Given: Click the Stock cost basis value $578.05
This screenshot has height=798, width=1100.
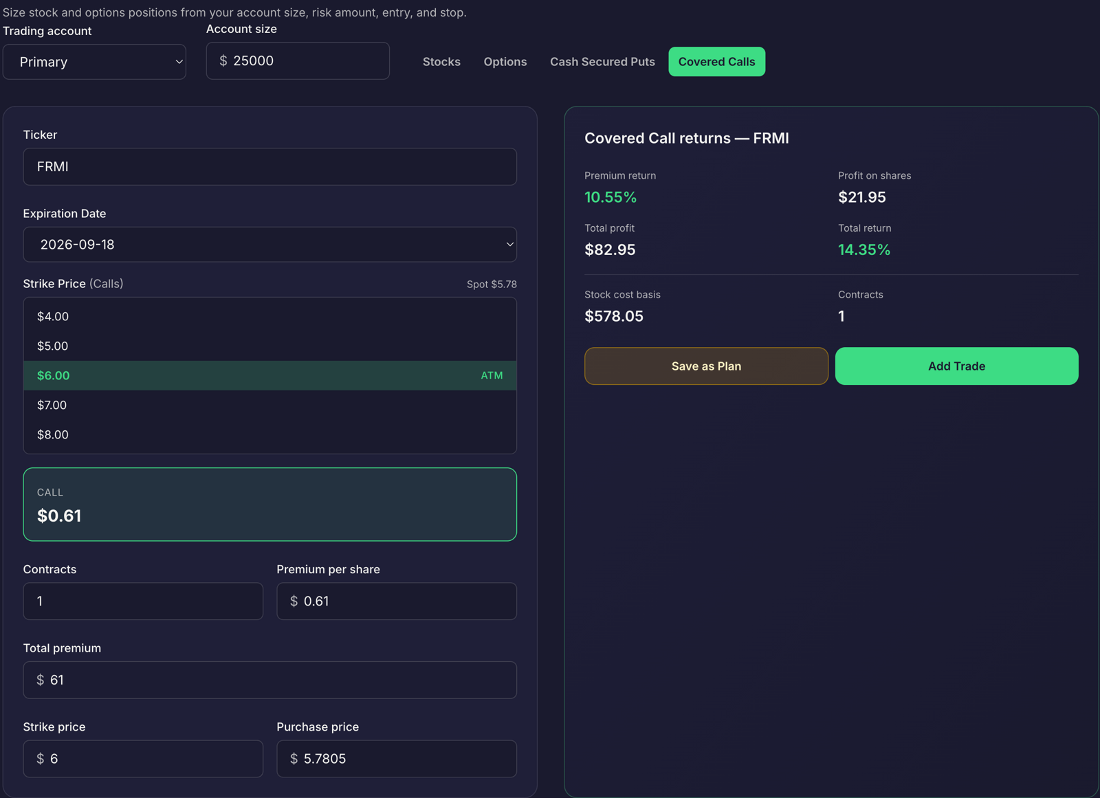Looking at the screenshot, I should (614, 316).
